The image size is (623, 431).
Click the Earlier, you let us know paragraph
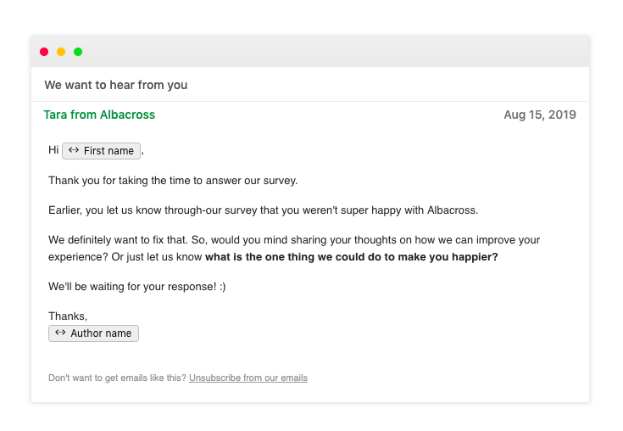click(x=263, y=210)
